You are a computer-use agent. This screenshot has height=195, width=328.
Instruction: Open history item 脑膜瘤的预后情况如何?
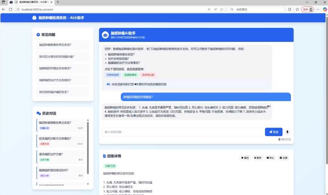tap(61, 173)
